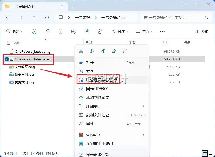Select the file 免责声明.jpg
Screen dimensions: 215x157
coord(24,75)
